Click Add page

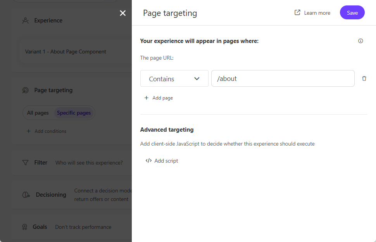coord(159,98)
